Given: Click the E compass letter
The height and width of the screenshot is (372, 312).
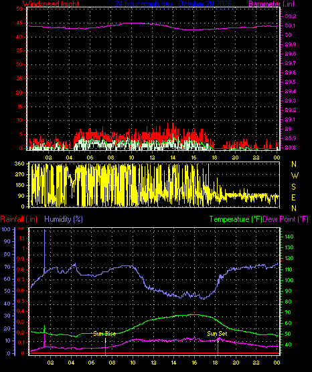Looking at the screenshot, I should (293, 197).
